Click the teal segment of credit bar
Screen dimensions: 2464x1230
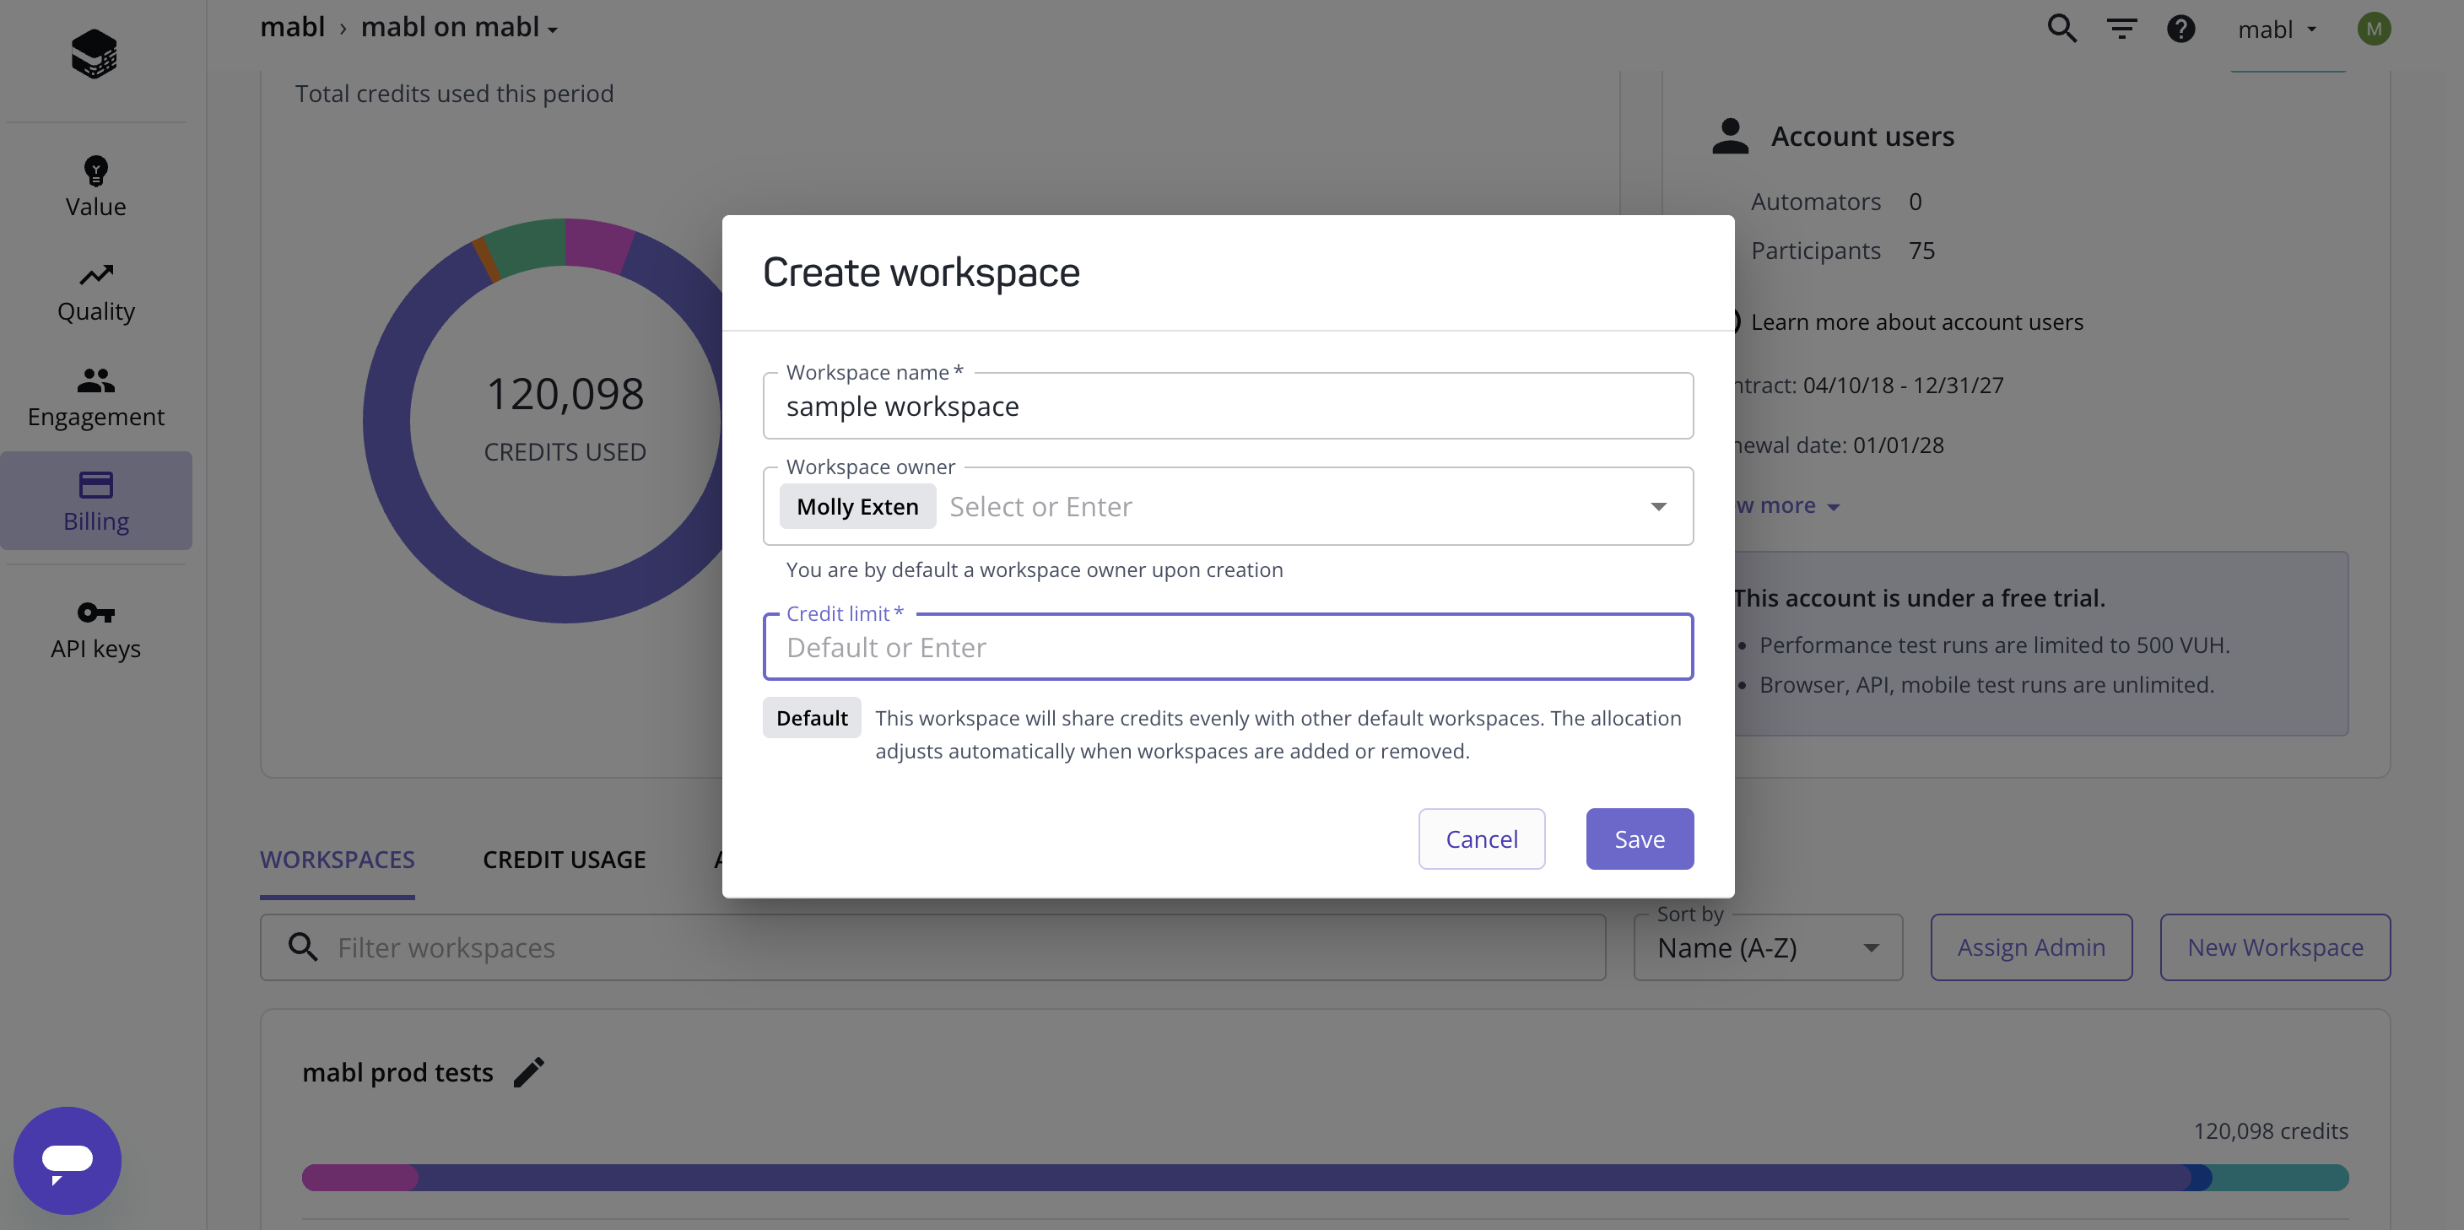2281,1178
